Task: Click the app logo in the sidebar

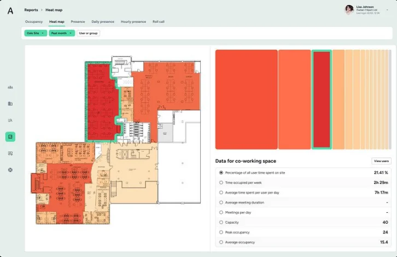Action: point(10,10)
